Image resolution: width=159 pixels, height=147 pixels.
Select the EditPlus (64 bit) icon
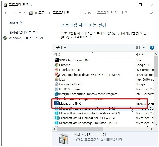coord(57,70)
